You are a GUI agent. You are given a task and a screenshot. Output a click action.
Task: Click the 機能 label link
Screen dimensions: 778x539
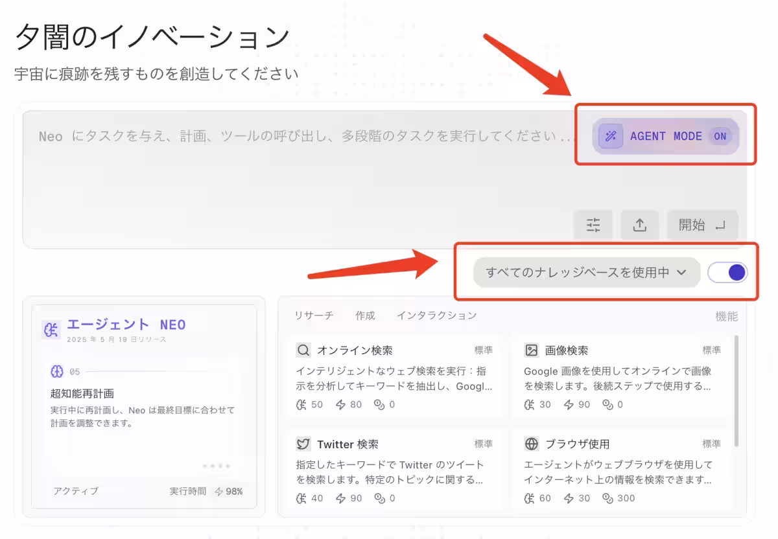pos(726,316)
